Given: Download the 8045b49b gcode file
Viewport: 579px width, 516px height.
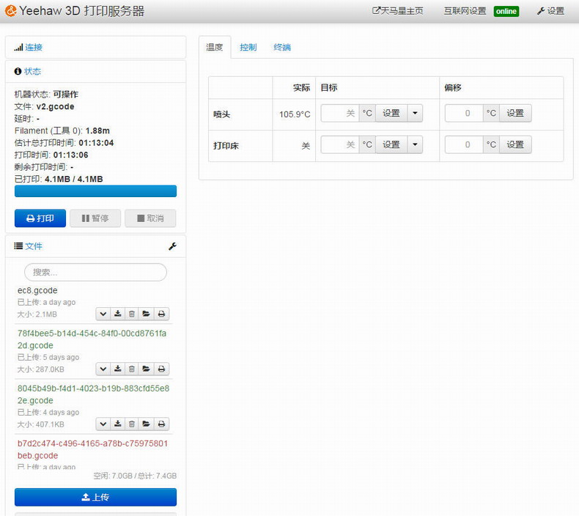Looking at the screenshot, I should 117,424.
